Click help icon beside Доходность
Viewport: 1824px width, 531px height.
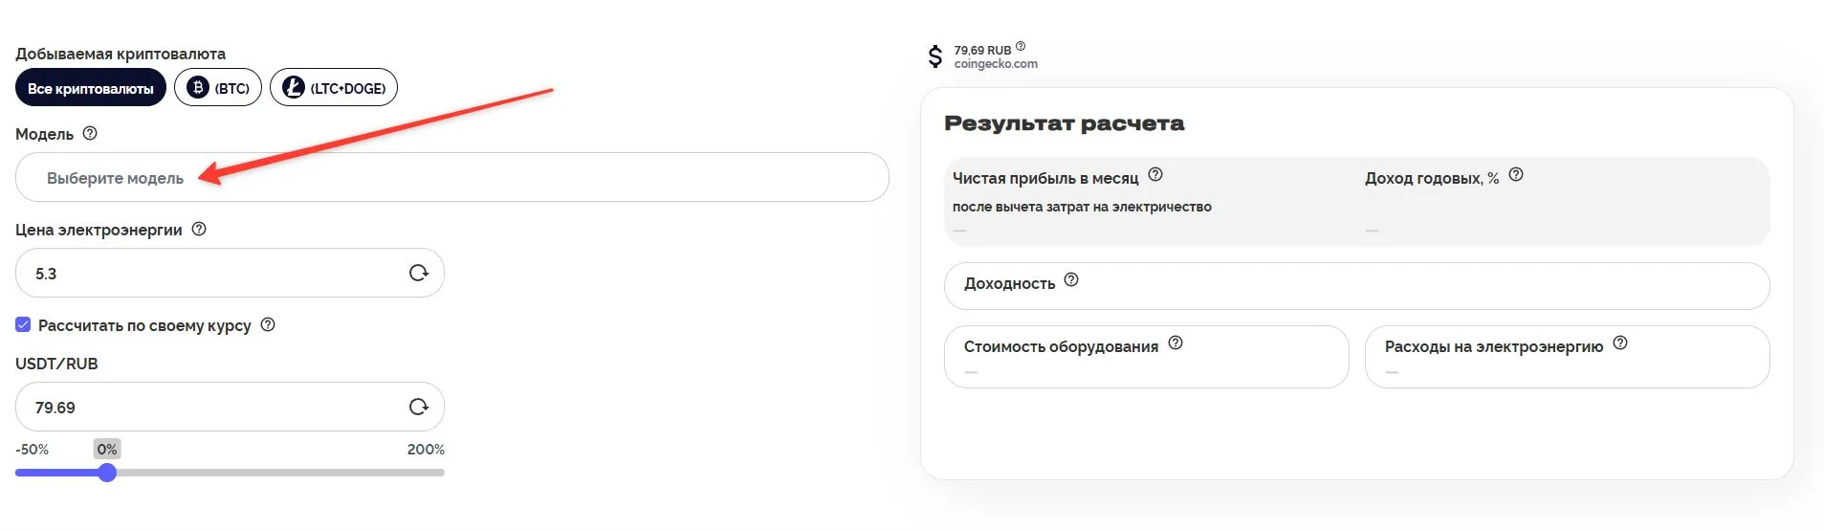pyautogui.click(x=1071, y=280)
